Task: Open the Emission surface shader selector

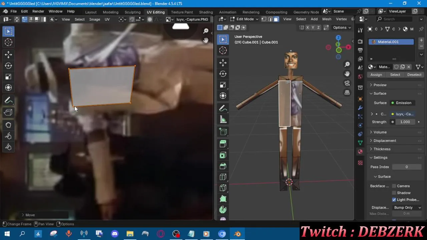Action: pyautogui.click(x=403, y=103)
